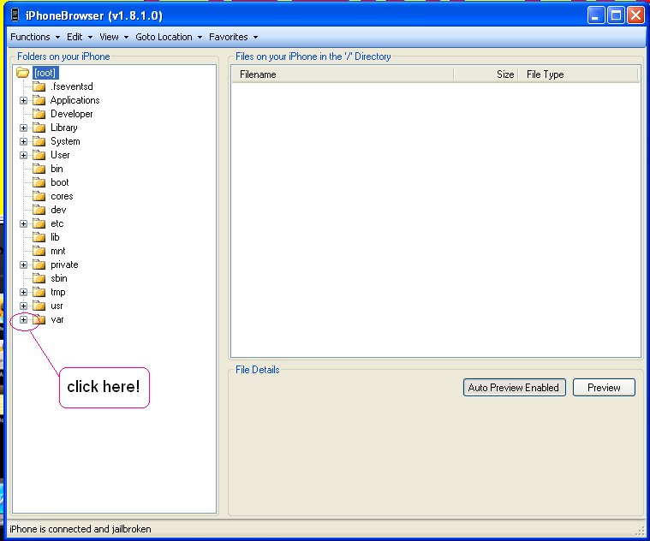The image size is (650, 541).
Task: Select the bin folder label
Action: pyautogui.click(x=57, y=169)
